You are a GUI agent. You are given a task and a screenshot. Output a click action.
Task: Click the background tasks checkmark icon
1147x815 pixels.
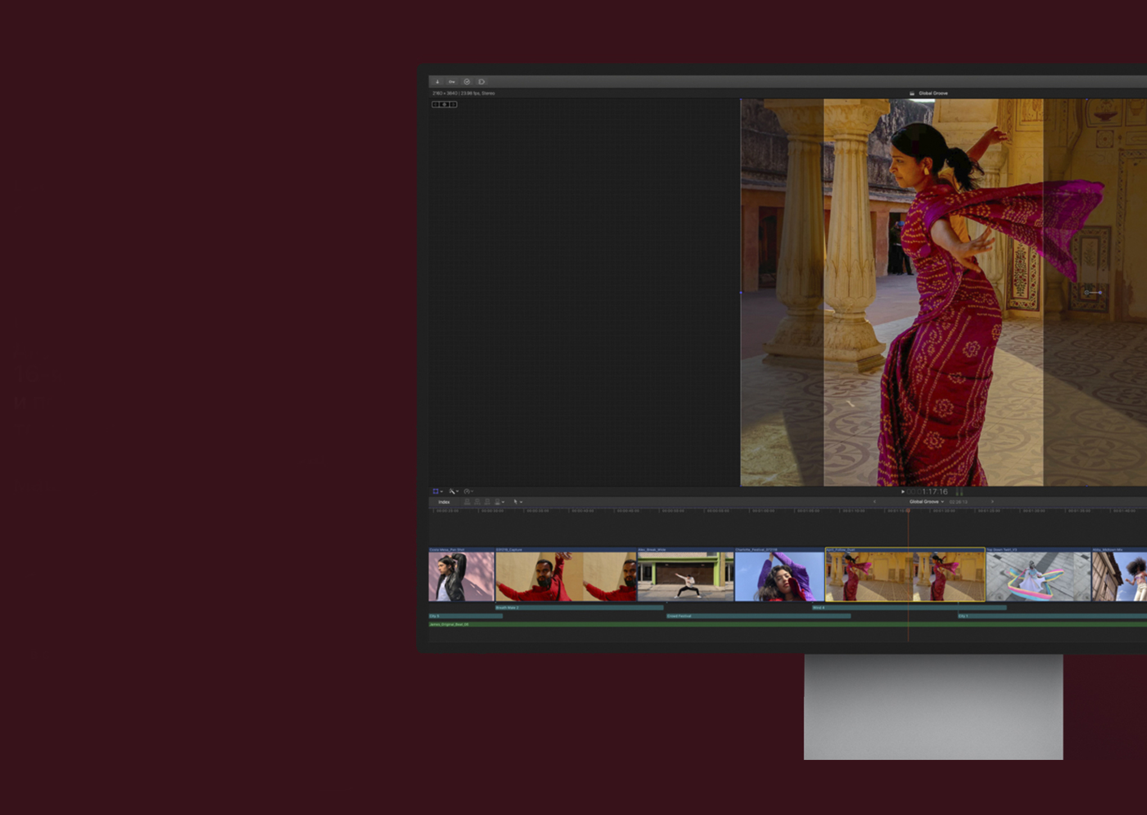coord(467,82)
